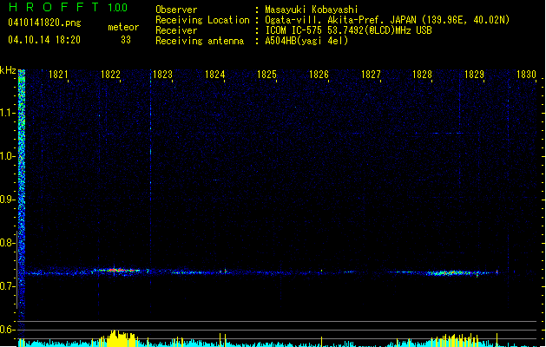Click the 1821 time marker
The width and height of the screenshot is (546, 347).
click(58, 75)
